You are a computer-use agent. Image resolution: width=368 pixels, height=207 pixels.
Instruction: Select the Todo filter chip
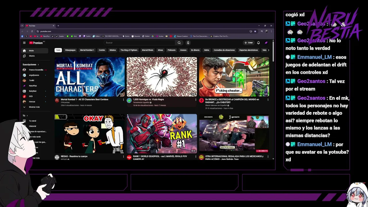coord(58,50)
